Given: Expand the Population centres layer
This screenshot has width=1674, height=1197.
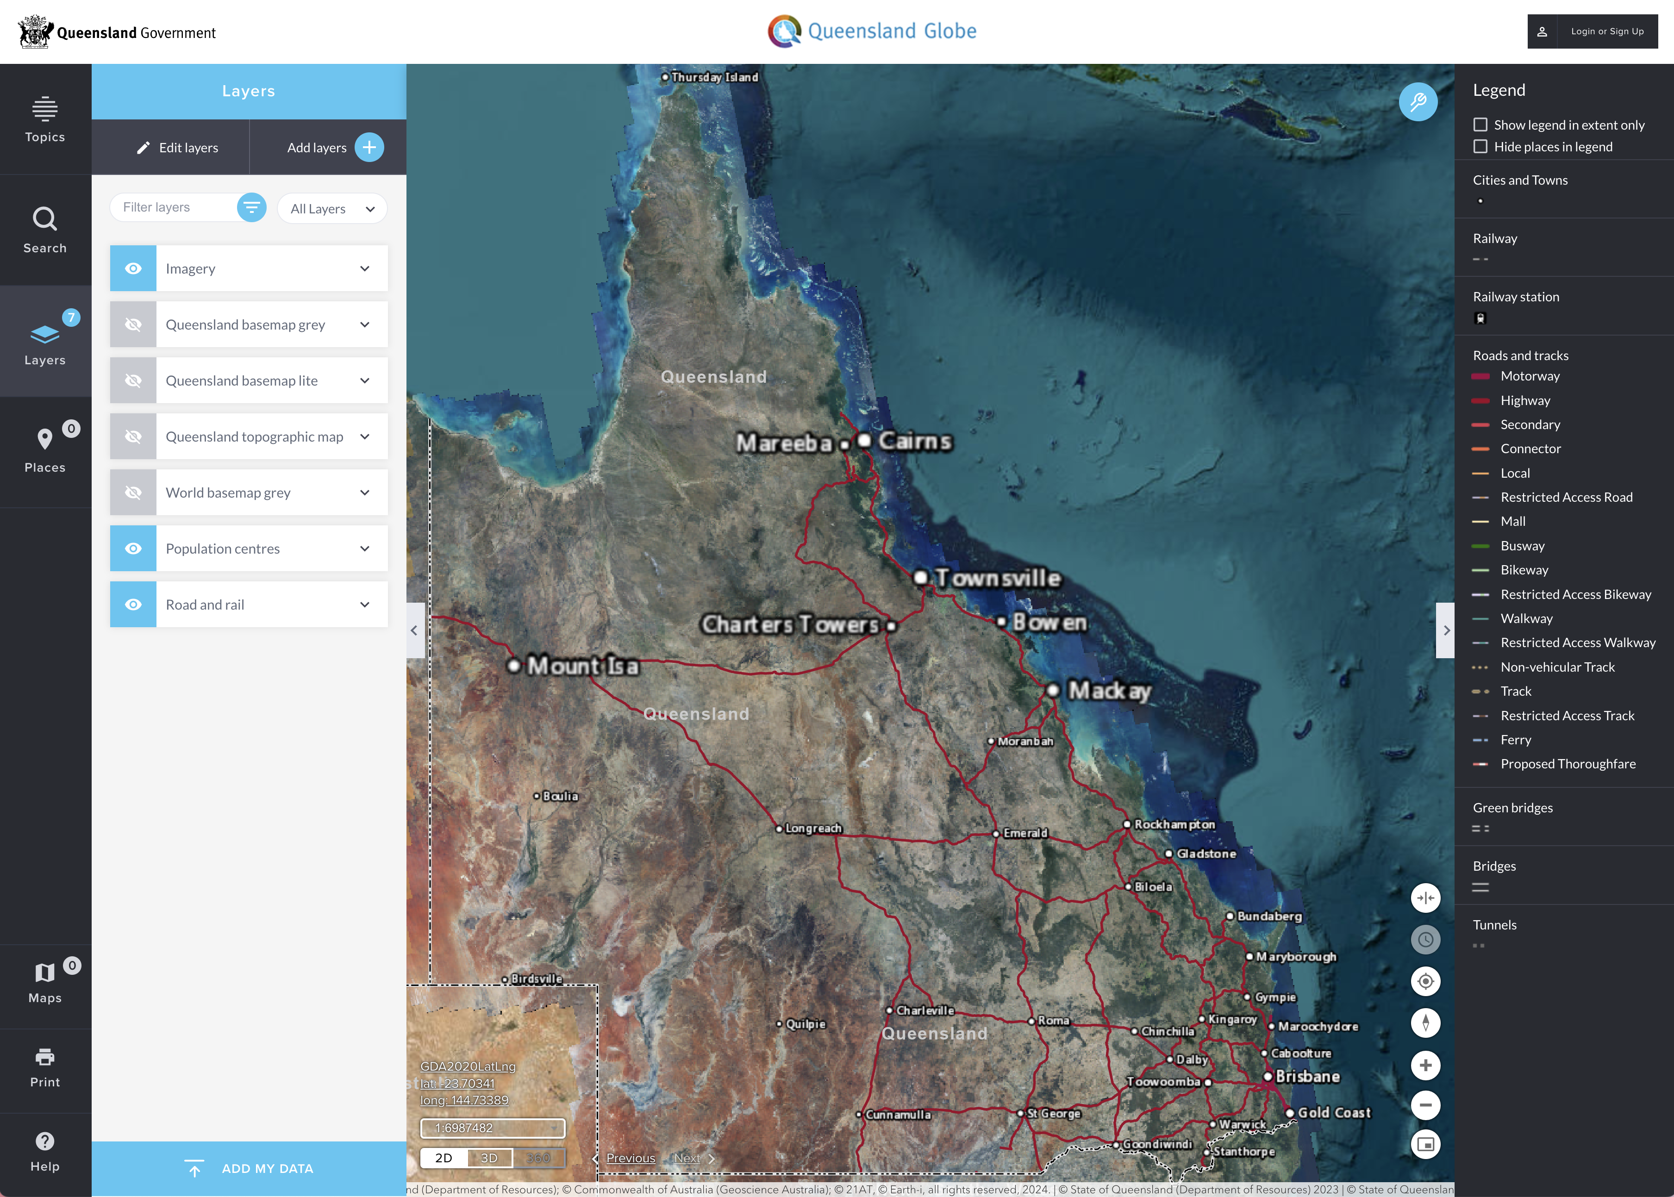Looking at the screenshot, I should click(364, 549).
